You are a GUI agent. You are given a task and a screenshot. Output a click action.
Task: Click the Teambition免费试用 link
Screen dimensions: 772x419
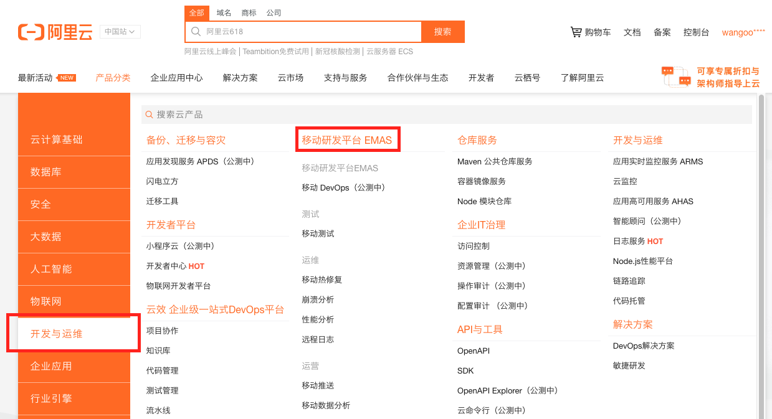(x=275, y=52)
